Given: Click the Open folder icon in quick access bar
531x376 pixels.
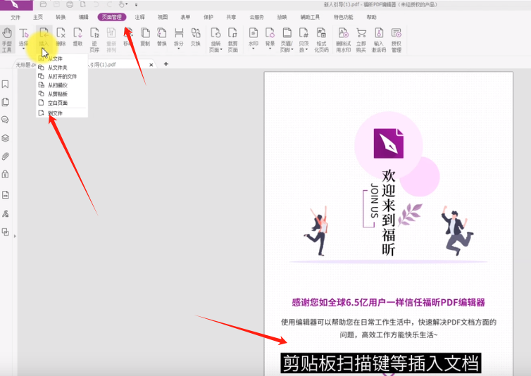Looking at the screenshot, I should click(x=43, y=4).
